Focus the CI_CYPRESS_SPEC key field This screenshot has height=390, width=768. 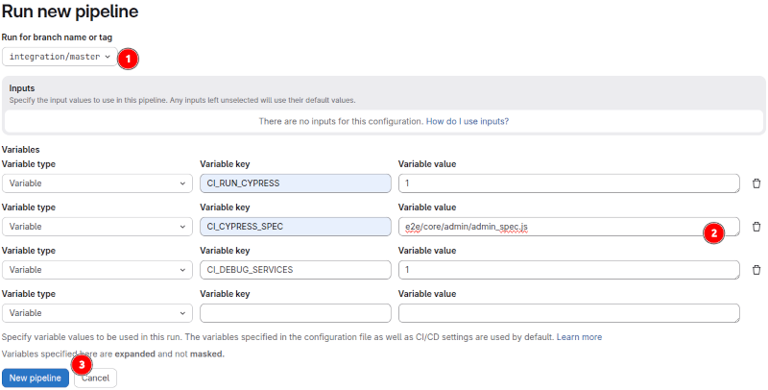coord(296,227)
